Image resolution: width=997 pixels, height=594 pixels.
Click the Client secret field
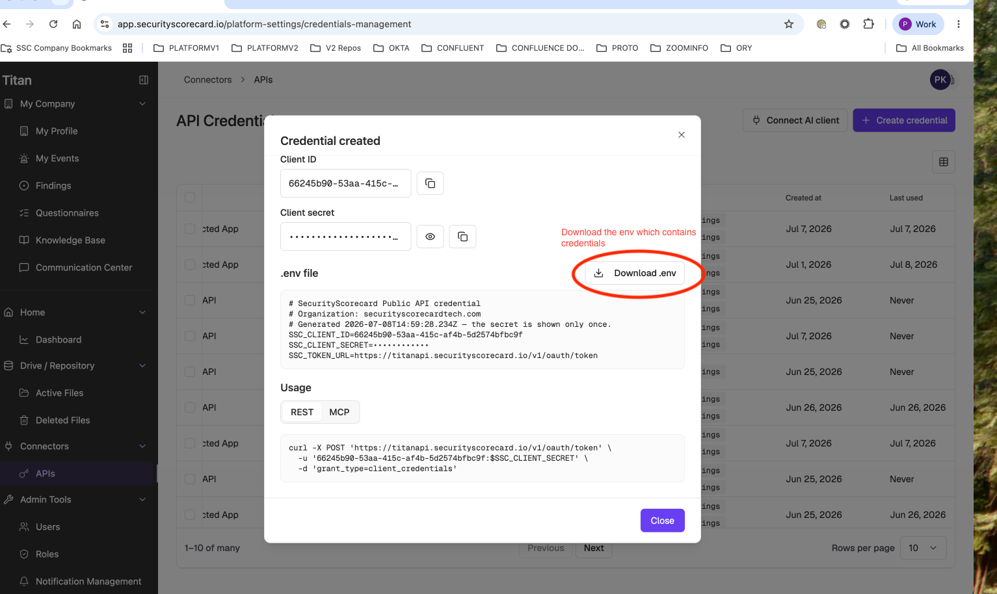click(345, 237)
